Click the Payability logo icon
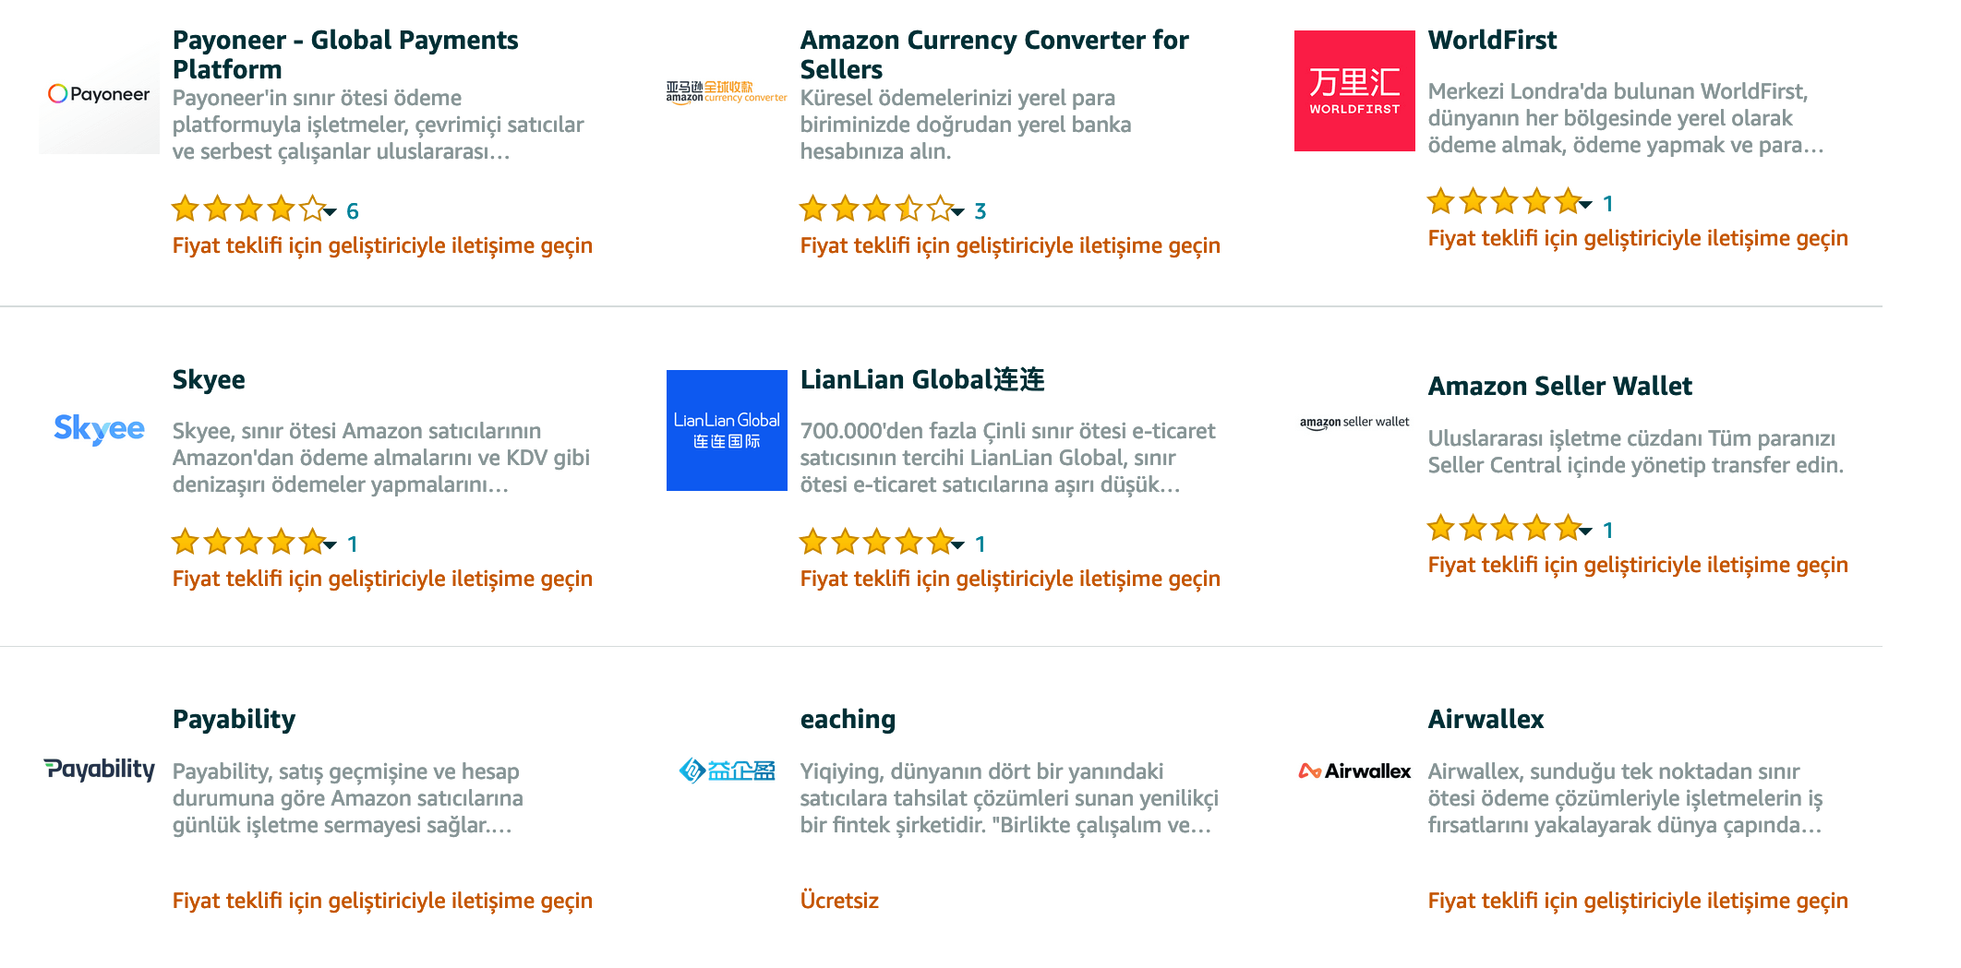This screenshot has width=1961, height=968. click(99, 769)
